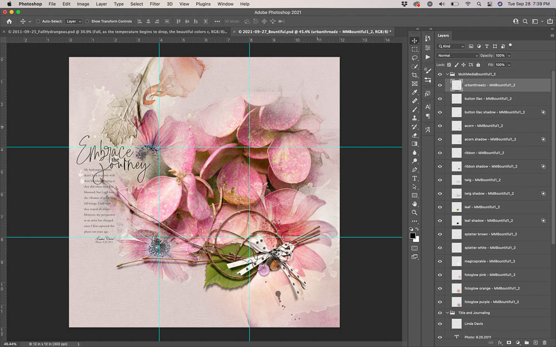Image resolution: width=556 pixels, height=347 pixels.
Task: Select the Dodge tool
Action: [414, 161]
